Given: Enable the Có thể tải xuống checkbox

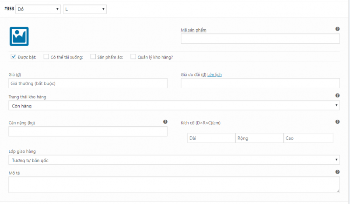Looking at the screenshot, I should tap(46, 56).
